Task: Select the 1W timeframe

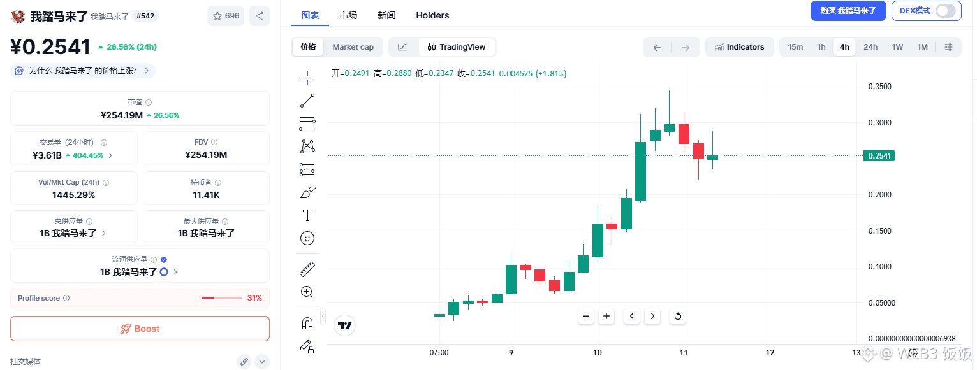Action: (897, 47)
